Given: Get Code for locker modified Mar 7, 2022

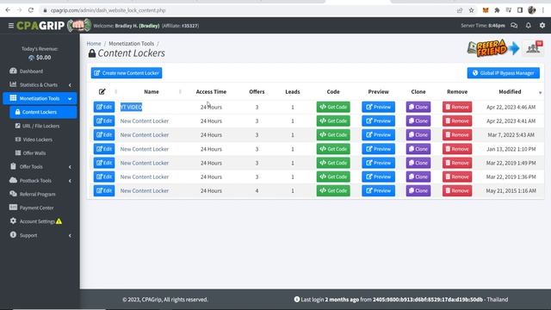Looking at the screenshot, I should (333, 135).
